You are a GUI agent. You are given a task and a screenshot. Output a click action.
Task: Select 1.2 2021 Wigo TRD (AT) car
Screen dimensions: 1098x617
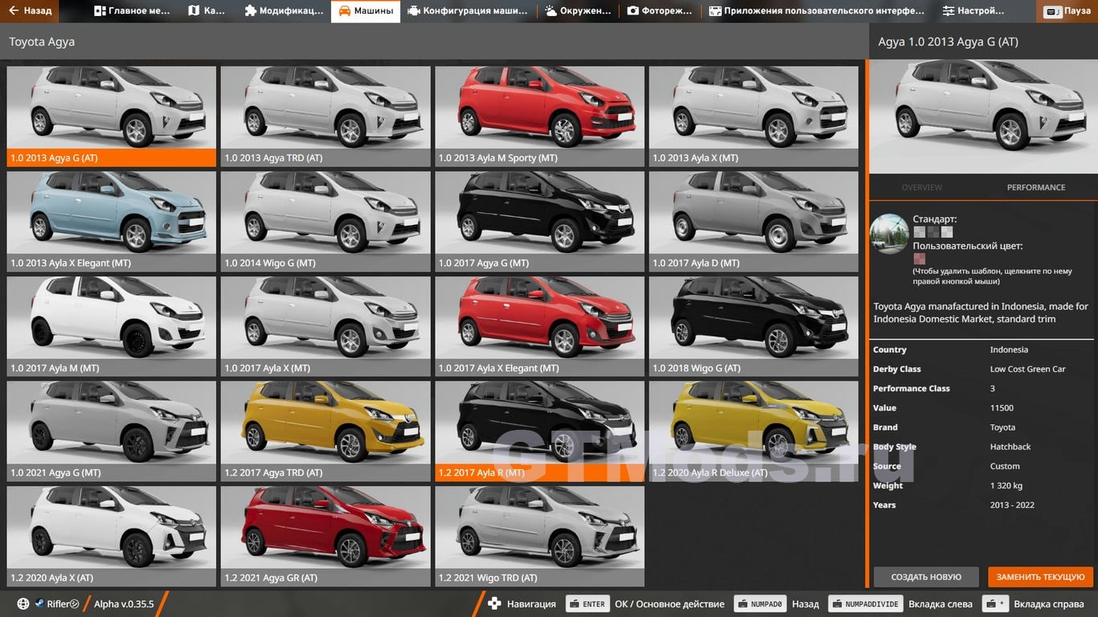539,537
